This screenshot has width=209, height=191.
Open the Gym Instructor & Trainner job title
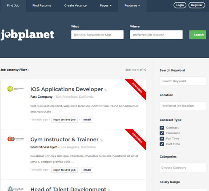[x=64, y=139]
